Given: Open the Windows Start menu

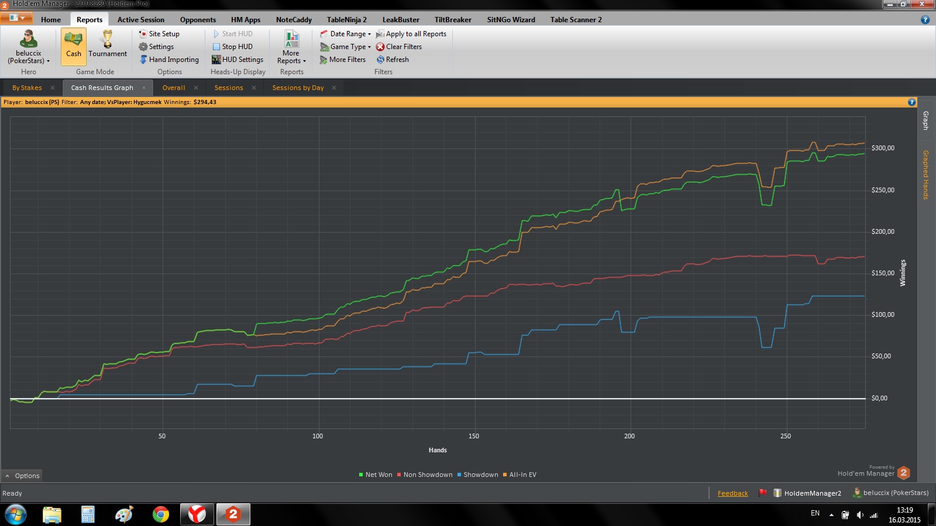Looking at the screenshot, I should click(16, 514).
